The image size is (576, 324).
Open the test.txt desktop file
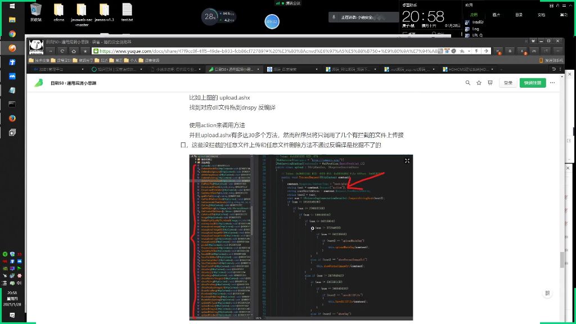[127, 12]
